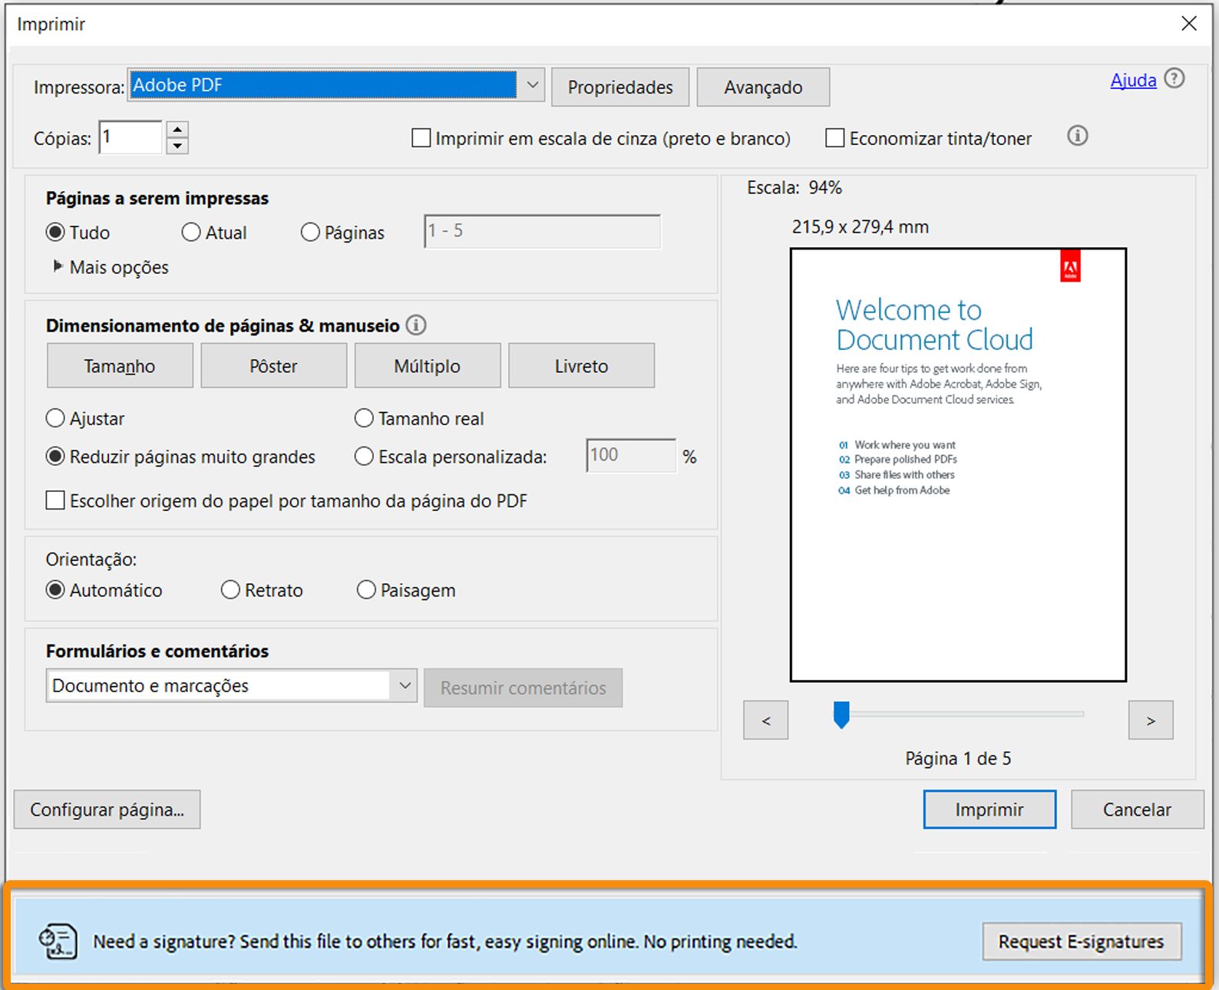Switch to the Múltiplo sizing tab
This screenshot has height=990, width=1219.
pyautogui.click(x=428, y=366)
